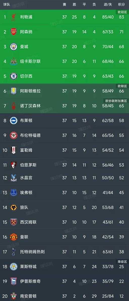Click the Nottingham Forest crest icon

[14, 106]
